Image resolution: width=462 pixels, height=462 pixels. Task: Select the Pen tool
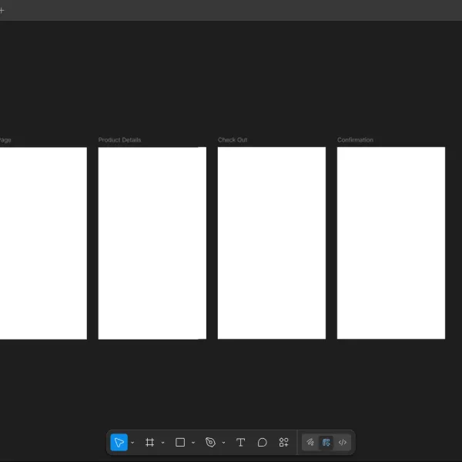(x=210, y=442)
